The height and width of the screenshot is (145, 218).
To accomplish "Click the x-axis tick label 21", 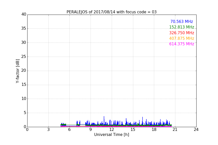I will click(175, 130).
